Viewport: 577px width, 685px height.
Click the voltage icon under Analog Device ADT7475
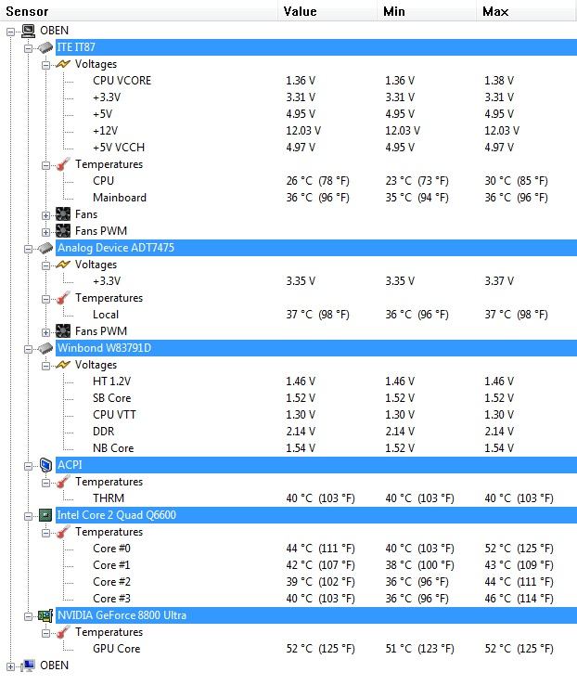pos(63,265)
